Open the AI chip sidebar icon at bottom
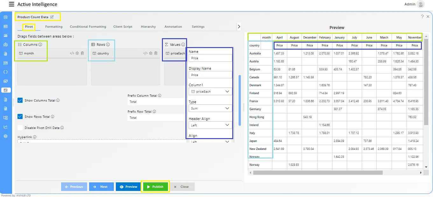This screenshot has height=197, width=433. tap(5, 136)
